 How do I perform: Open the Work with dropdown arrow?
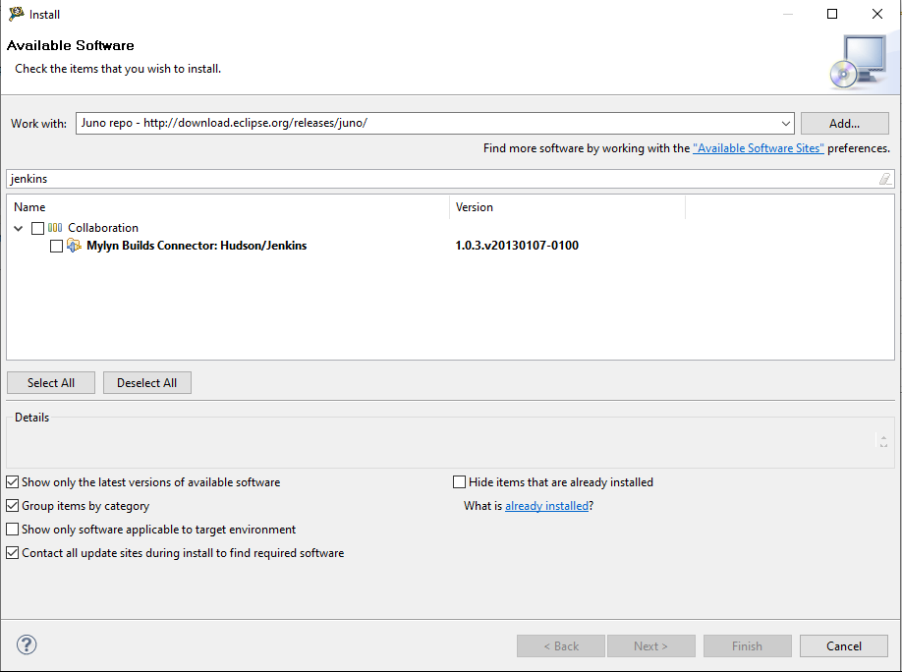785,123
